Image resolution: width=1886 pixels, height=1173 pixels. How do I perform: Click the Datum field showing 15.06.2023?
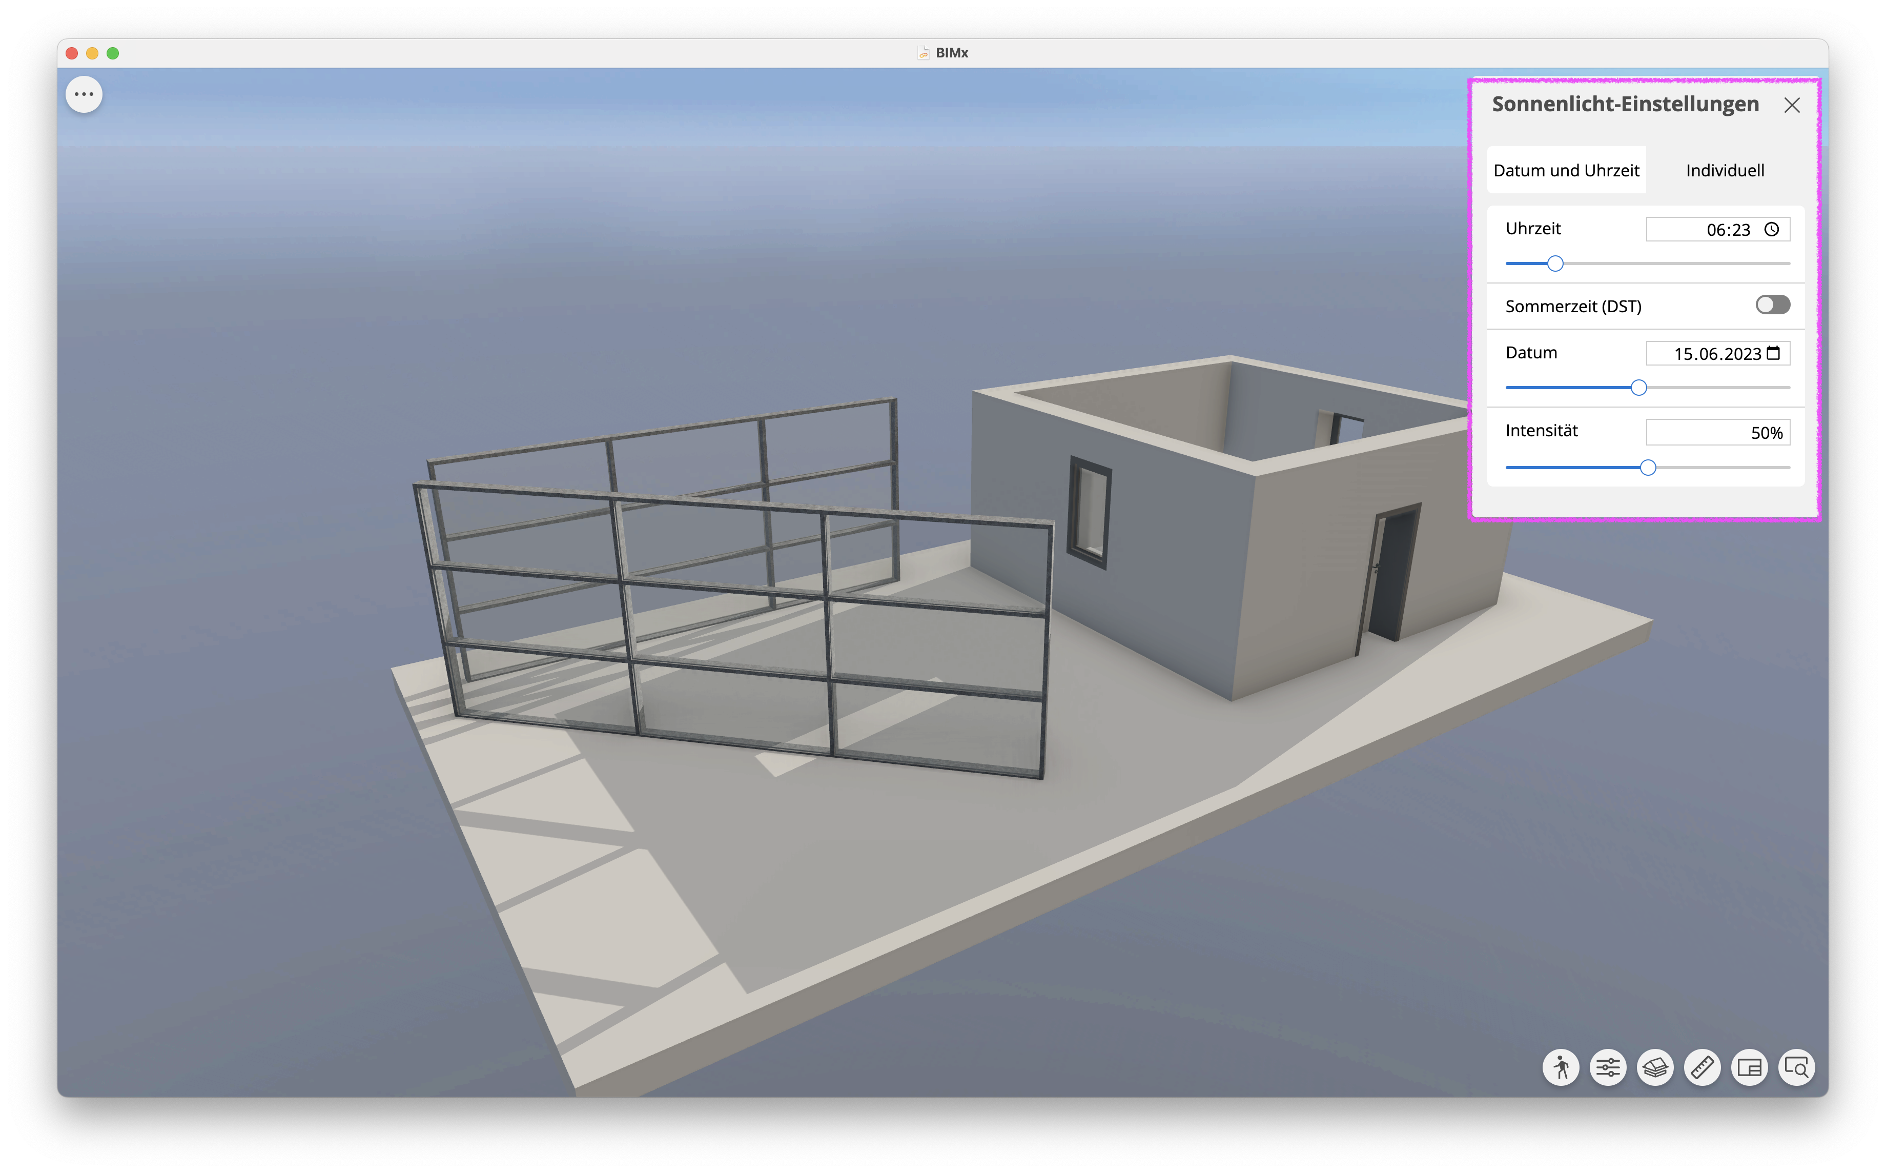point(1718,354)
